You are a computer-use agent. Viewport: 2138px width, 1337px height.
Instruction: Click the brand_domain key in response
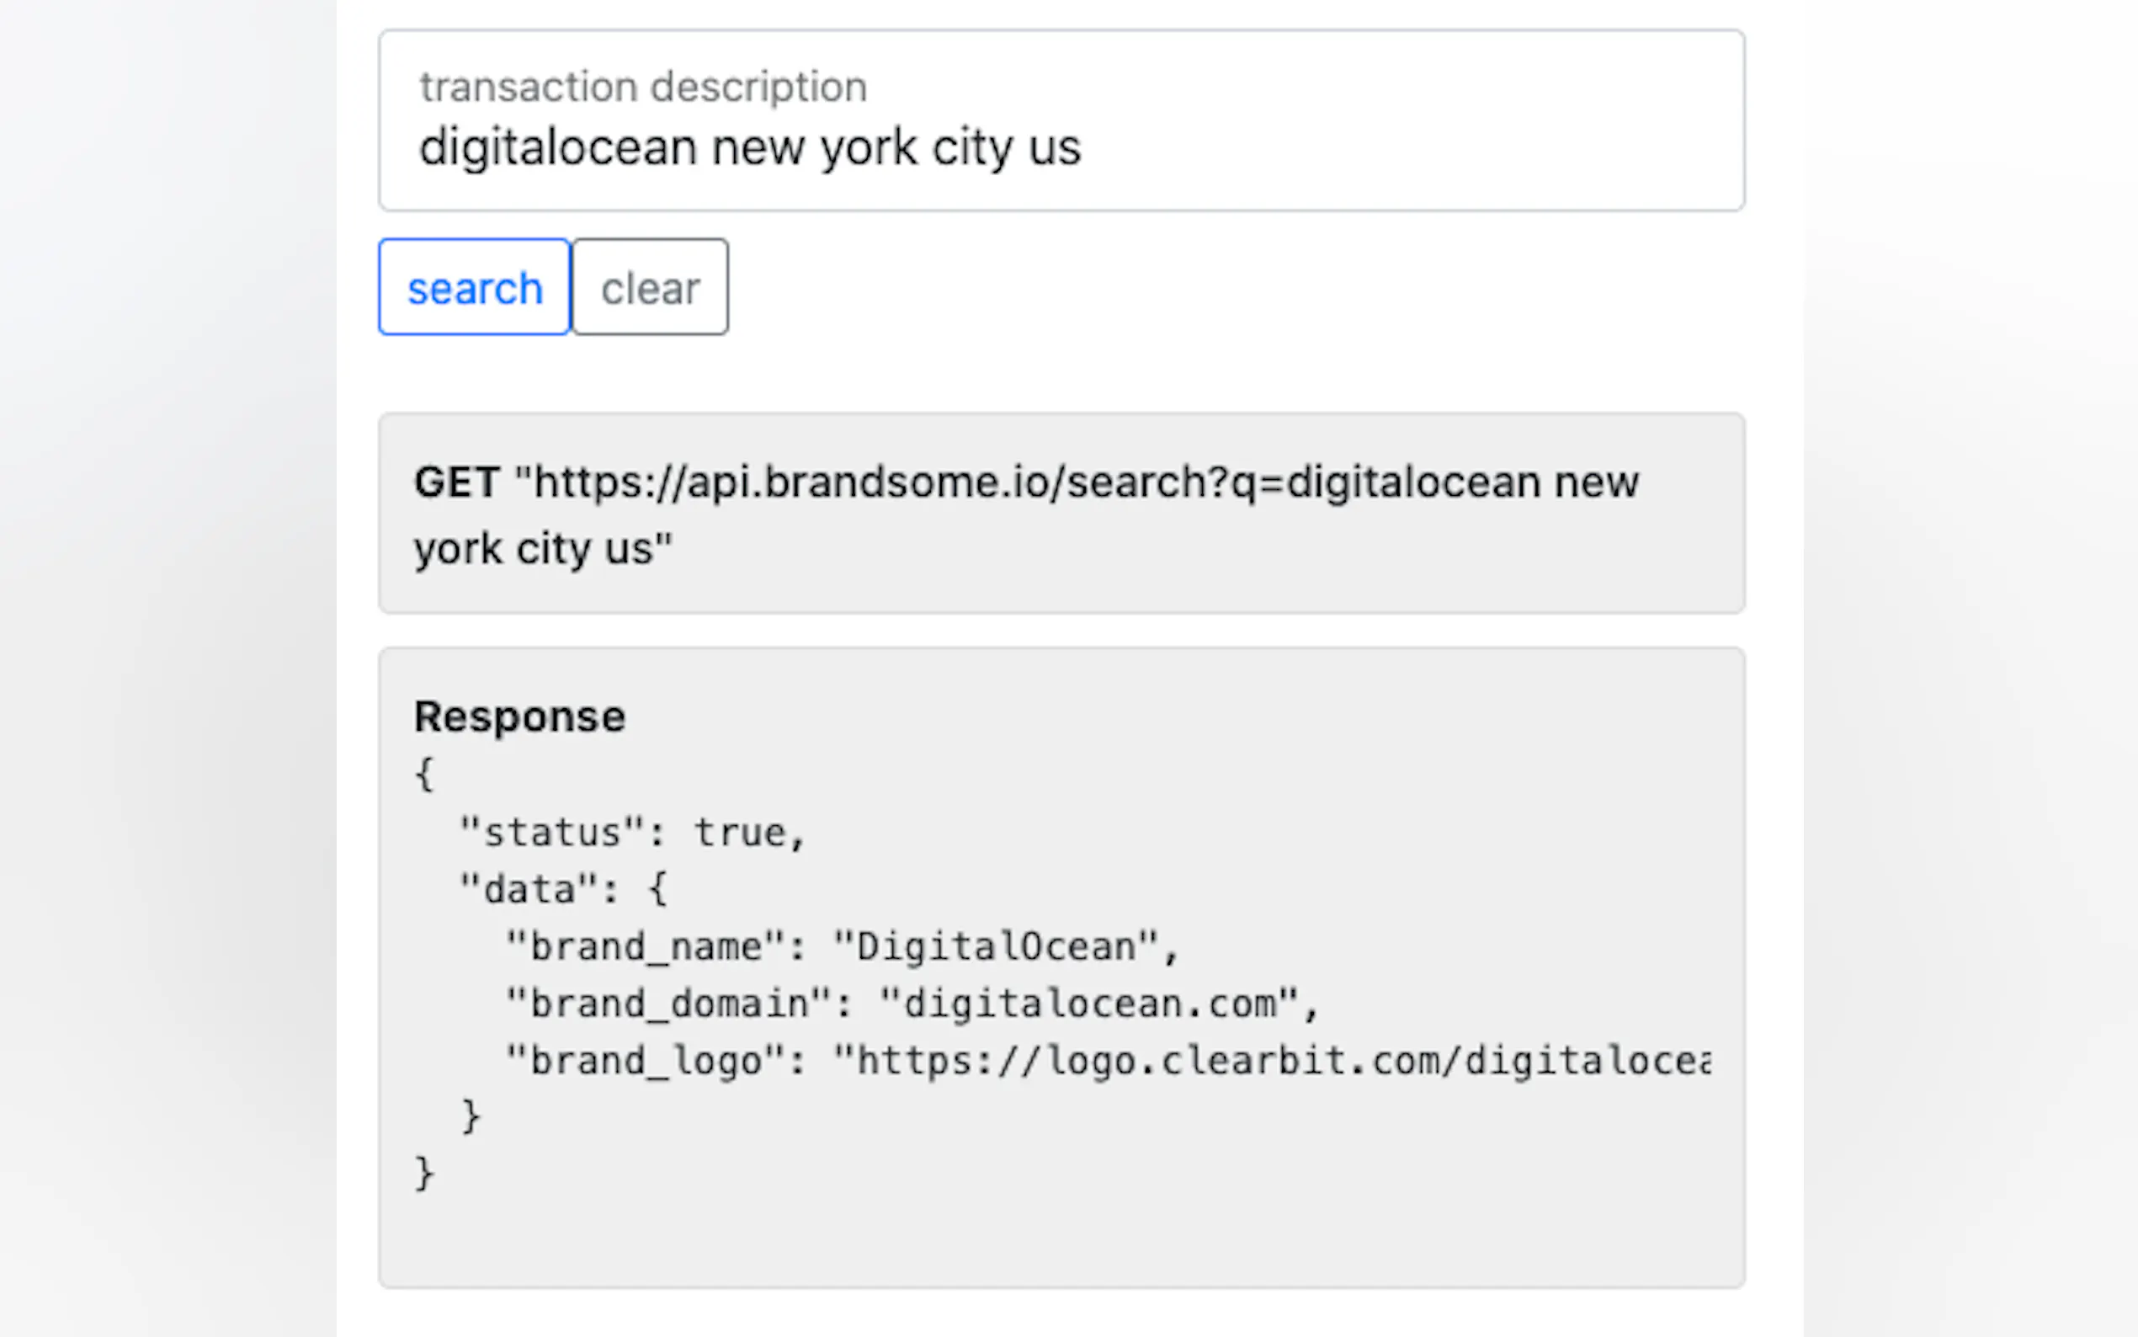click(669, 1004)
